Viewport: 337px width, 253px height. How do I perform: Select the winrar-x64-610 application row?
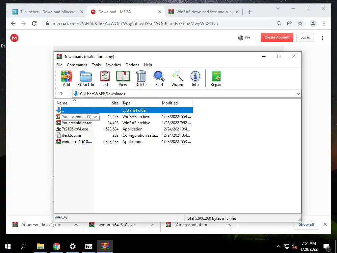(x=124, y=141)
